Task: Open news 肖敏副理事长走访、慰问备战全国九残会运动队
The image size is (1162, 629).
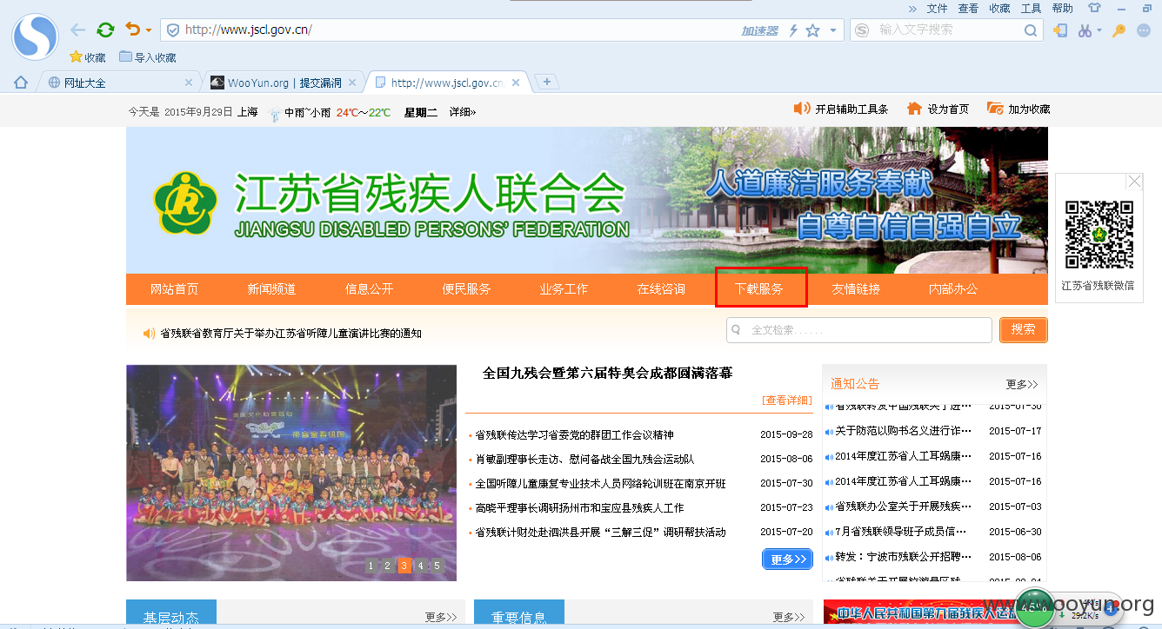Action: tap(584, 459)
